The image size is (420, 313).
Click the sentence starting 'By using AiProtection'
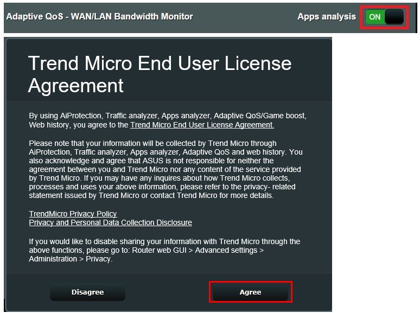point(168,120)
